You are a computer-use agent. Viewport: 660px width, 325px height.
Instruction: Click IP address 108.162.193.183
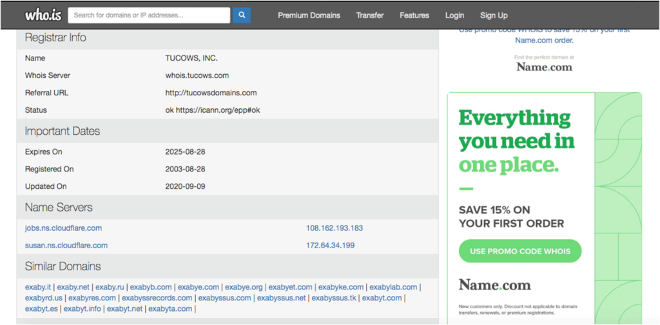pyautogui.click(x=335, y=228)
